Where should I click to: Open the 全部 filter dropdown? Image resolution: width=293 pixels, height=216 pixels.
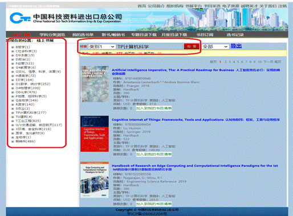(215, 47)
